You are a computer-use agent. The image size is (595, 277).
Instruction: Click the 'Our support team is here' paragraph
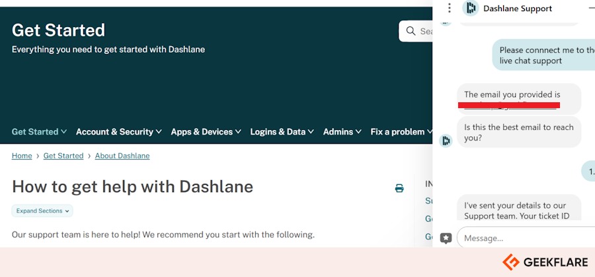click(163, 235)
